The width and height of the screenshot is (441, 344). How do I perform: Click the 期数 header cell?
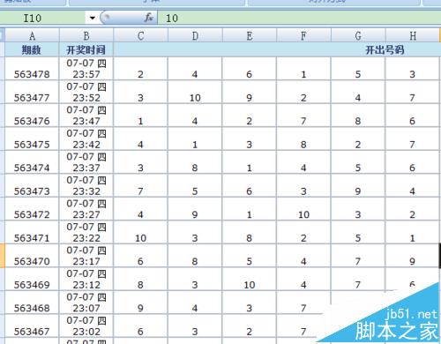(32, 49)
